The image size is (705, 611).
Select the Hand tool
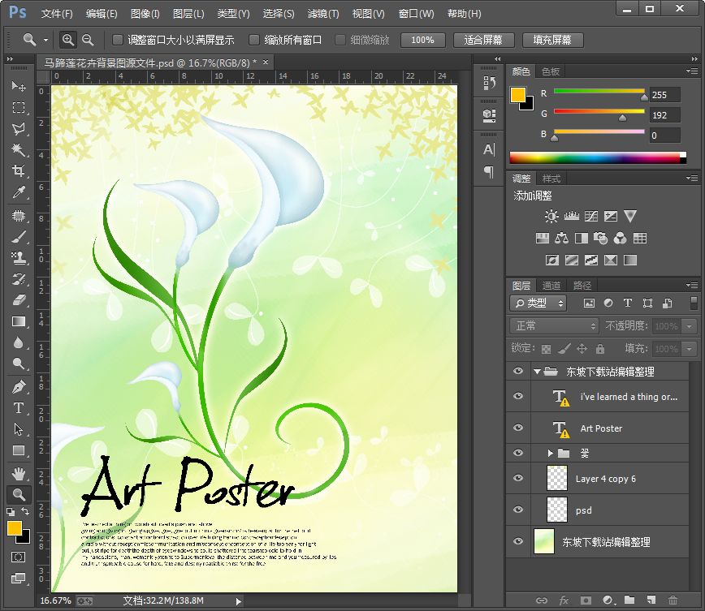pyautogui.click(x=18, y=473)
